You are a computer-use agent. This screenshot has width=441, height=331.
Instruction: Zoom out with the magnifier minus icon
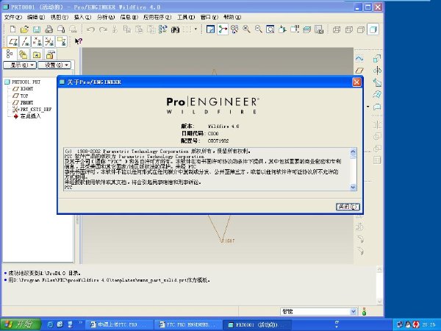pos(259,29)
